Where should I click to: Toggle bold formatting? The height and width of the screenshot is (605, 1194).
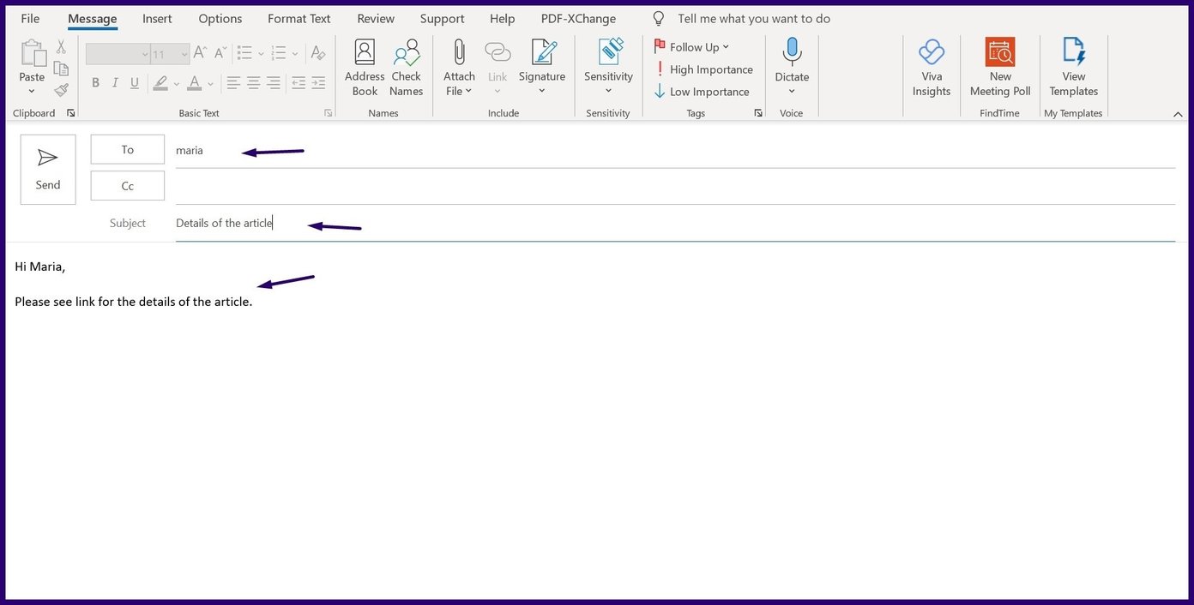[x=95, y=82]
